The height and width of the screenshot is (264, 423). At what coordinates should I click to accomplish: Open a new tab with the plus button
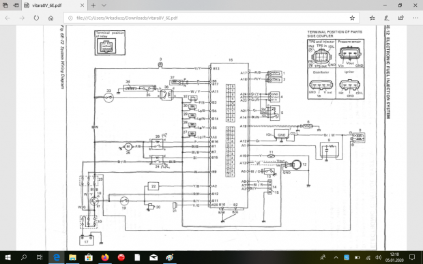(x=93, y=5)
